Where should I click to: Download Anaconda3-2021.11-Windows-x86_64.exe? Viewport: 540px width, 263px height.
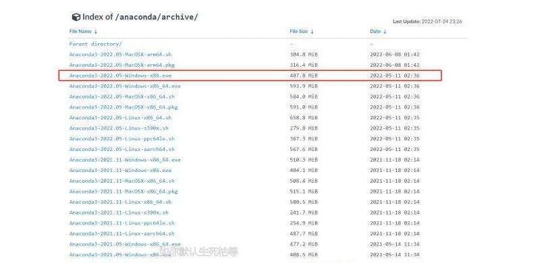(125, 160)
